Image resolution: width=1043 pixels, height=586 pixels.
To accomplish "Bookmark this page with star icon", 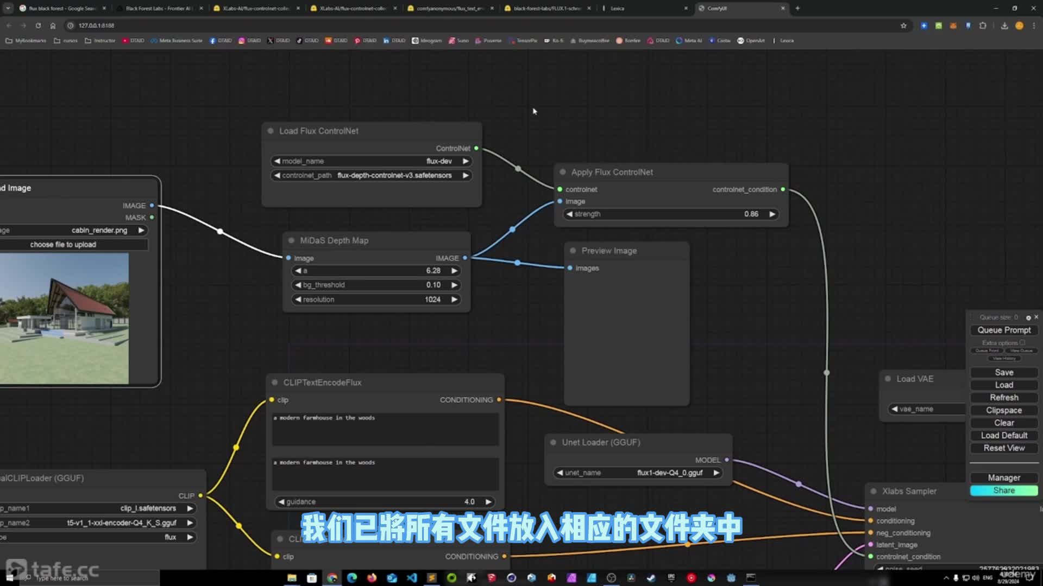I will pos(903,26).
